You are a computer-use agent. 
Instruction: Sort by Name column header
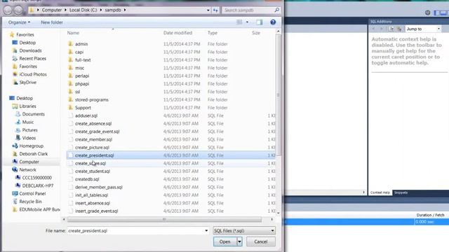coord(73,33)
